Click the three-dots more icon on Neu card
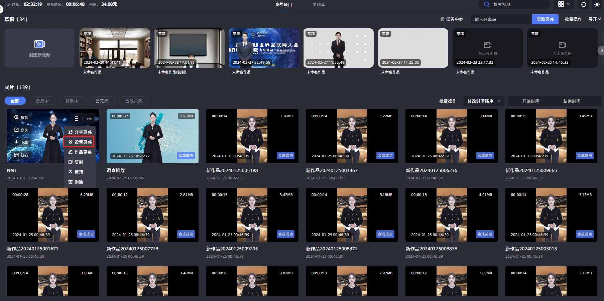This screenshot has height=301, width=604. point(89,119)
